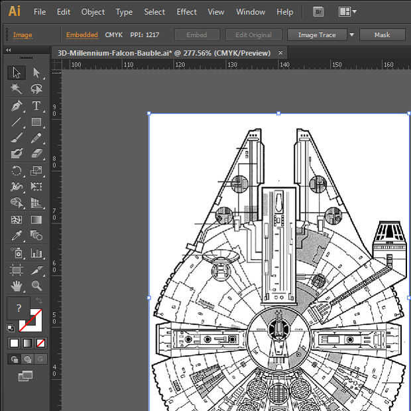Select the Type tool
Screen dimensions: 411x411
(x=36, y=106)
